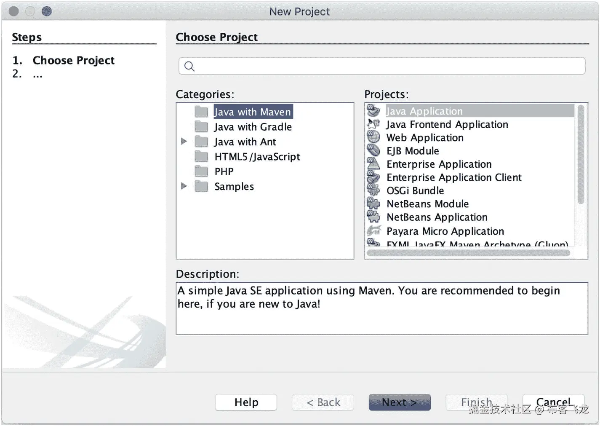Image resolution: width=600 pixels, height=426 pixels.
Task: Click the Web Application globe icon
Action: coord(373,137)
